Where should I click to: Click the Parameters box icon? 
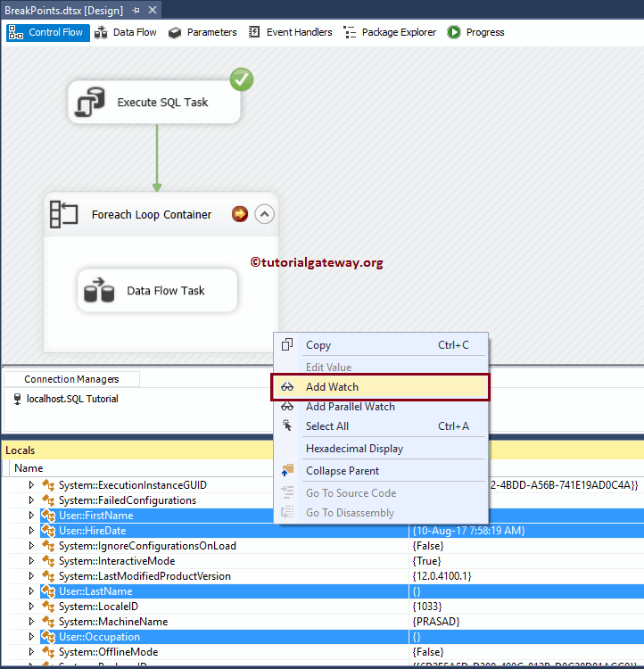coord(175,33)
